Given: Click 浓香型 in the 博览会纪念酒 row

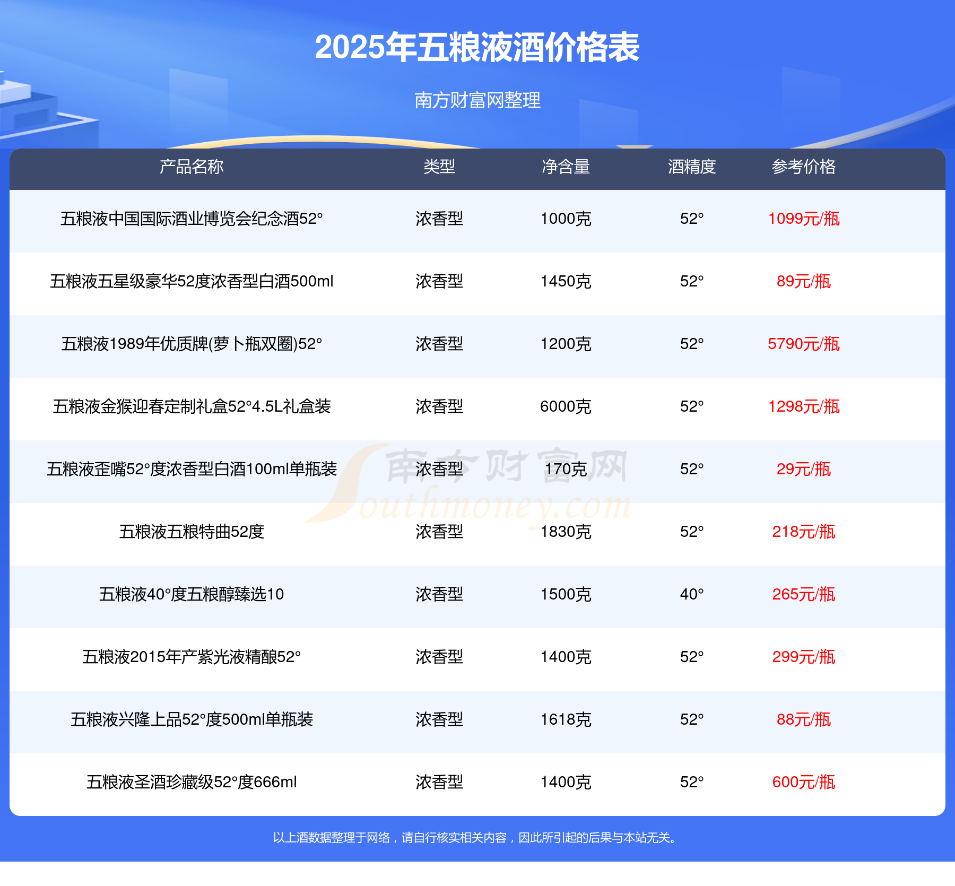Looking at the screenshot, I should (x=439, y=219).
